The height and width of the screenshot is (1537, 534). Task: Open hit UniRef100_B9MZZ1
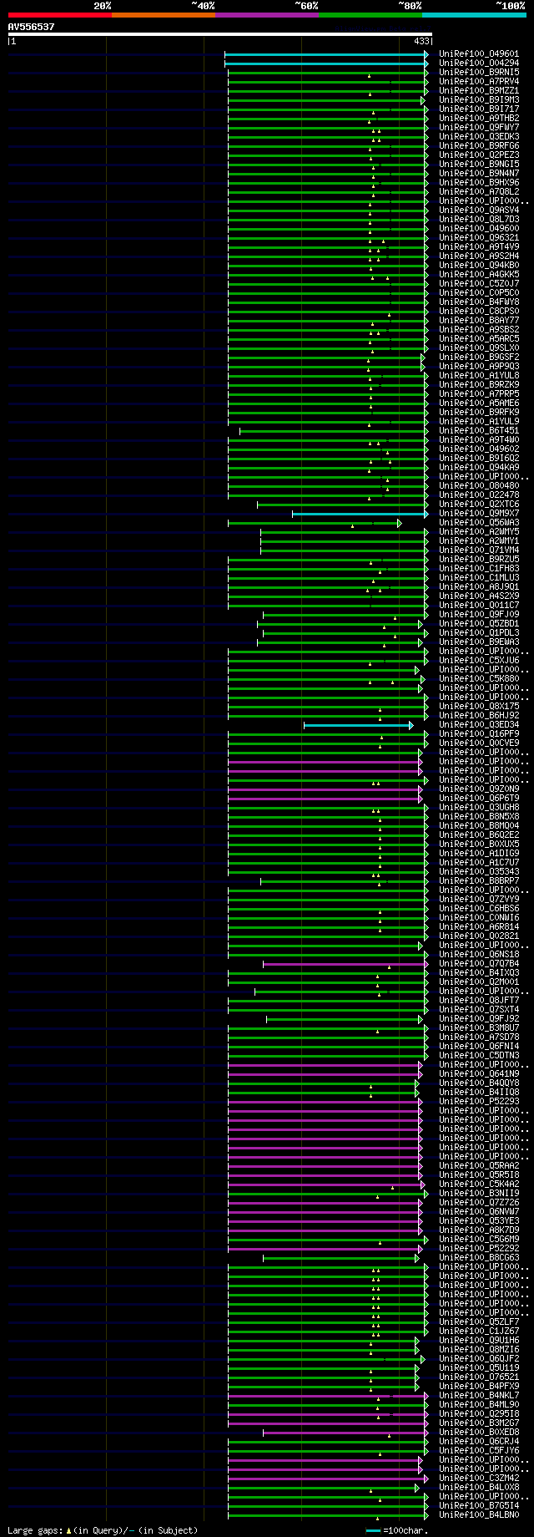[479, 91]
